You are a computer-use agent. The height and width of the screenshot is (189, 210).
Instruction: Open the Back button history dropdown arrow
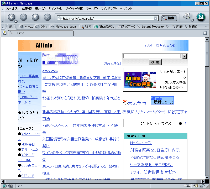(x=16, y=21)
